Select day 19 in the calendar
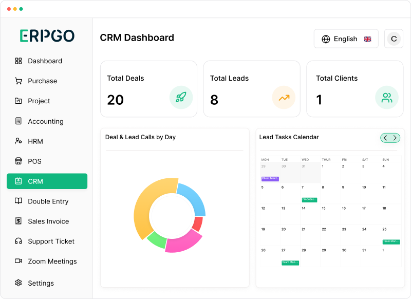Viewport: 411px width, 299px height. tap(263, 229)
